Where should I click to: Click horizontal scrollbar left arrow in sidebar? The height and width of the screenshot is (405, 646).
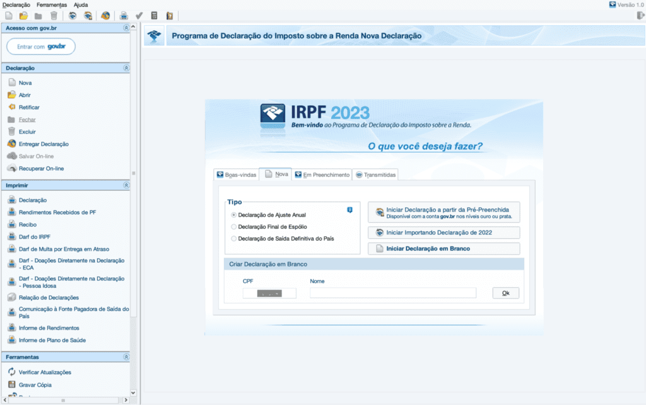[x=5, y=400]
